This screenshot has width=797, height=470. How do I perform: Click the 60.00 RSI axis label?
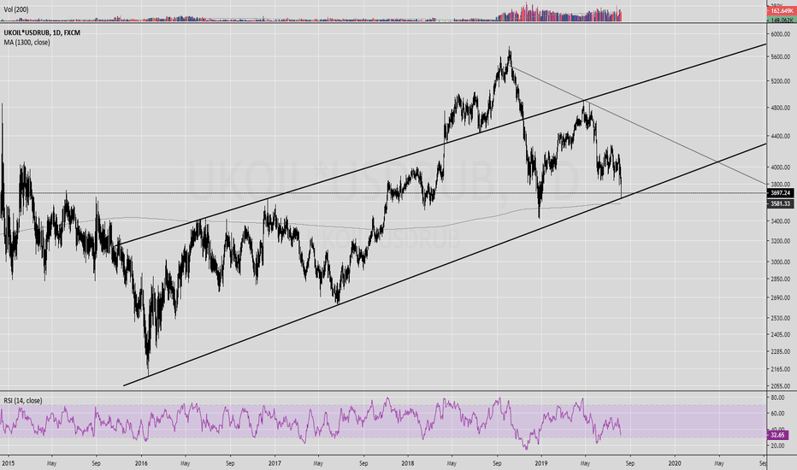pos(777,414)
